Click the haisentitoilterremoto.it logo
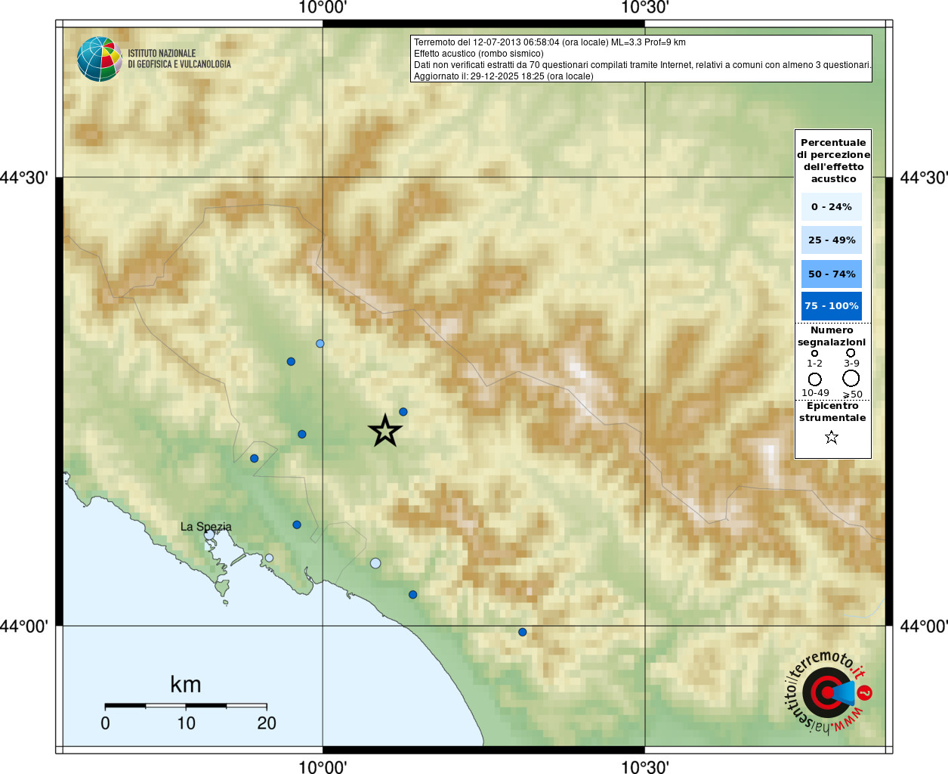948x774 pixels. pos(828,692)
